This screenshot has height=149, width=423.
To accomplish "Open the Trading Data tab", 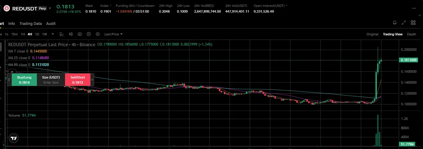I will pyautogui.click(x=31, y=23).
